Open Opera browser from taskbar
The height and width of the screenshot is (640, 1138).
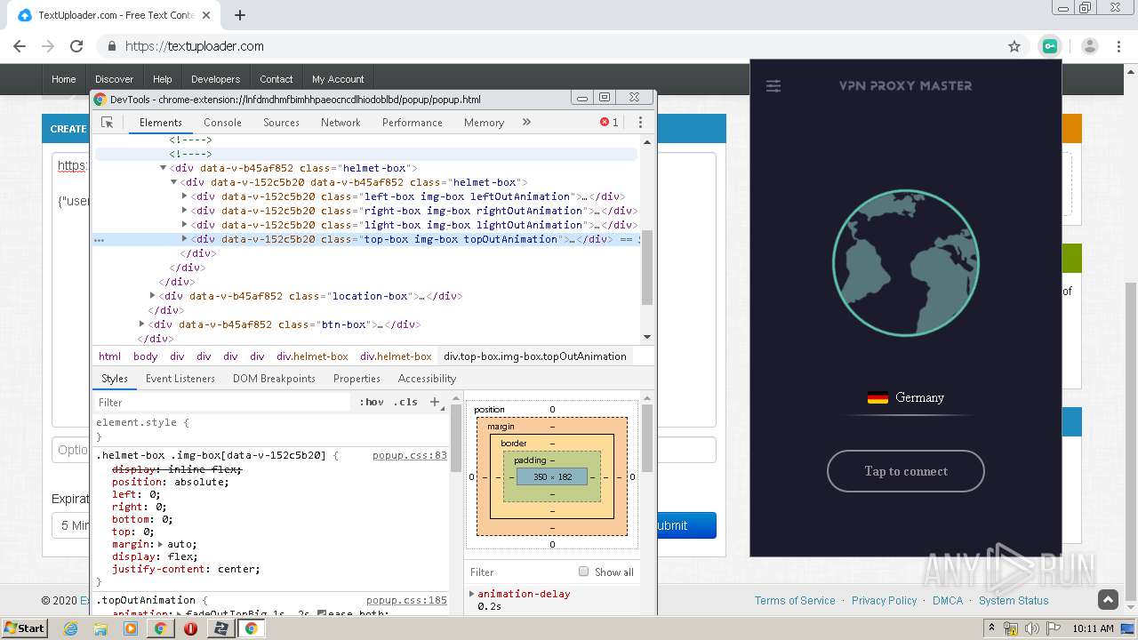[190, 628]
